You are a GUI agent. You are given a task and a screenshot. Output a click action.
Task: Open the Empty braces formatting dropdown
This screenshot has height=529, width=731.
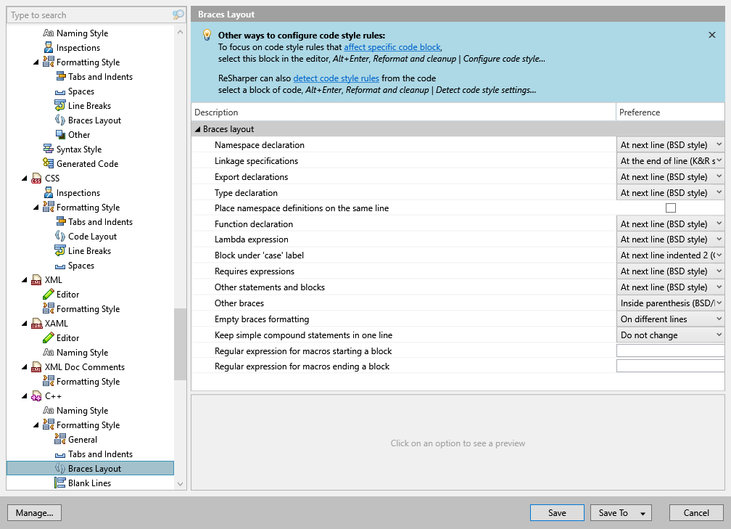[x=670, y=319]
